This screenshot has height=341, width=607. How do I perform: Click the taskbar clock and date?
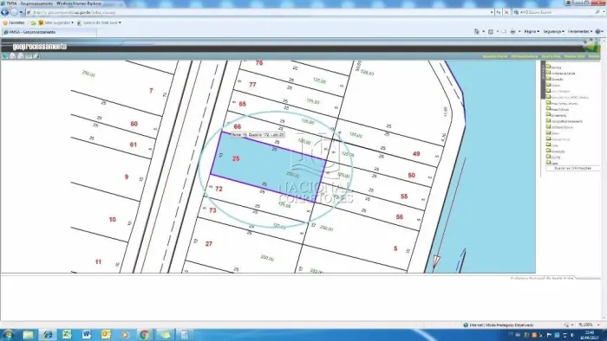590,334
